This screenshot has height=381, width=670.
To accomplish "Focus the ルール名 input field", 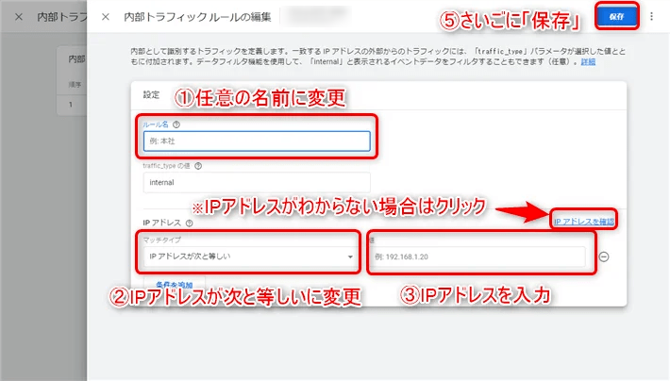I will pos(257,141).
